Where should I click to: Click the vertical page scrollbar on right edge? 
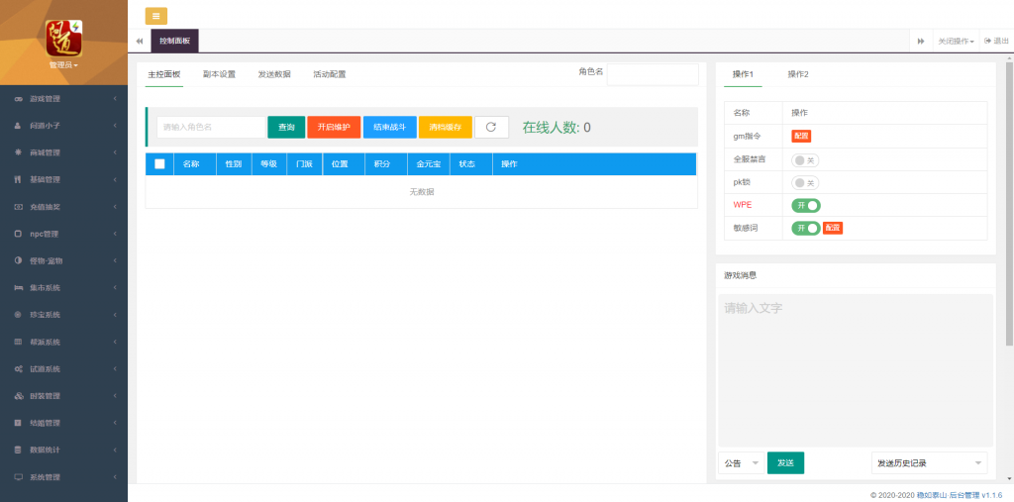pyautogui.click(x=1009, y=198)
